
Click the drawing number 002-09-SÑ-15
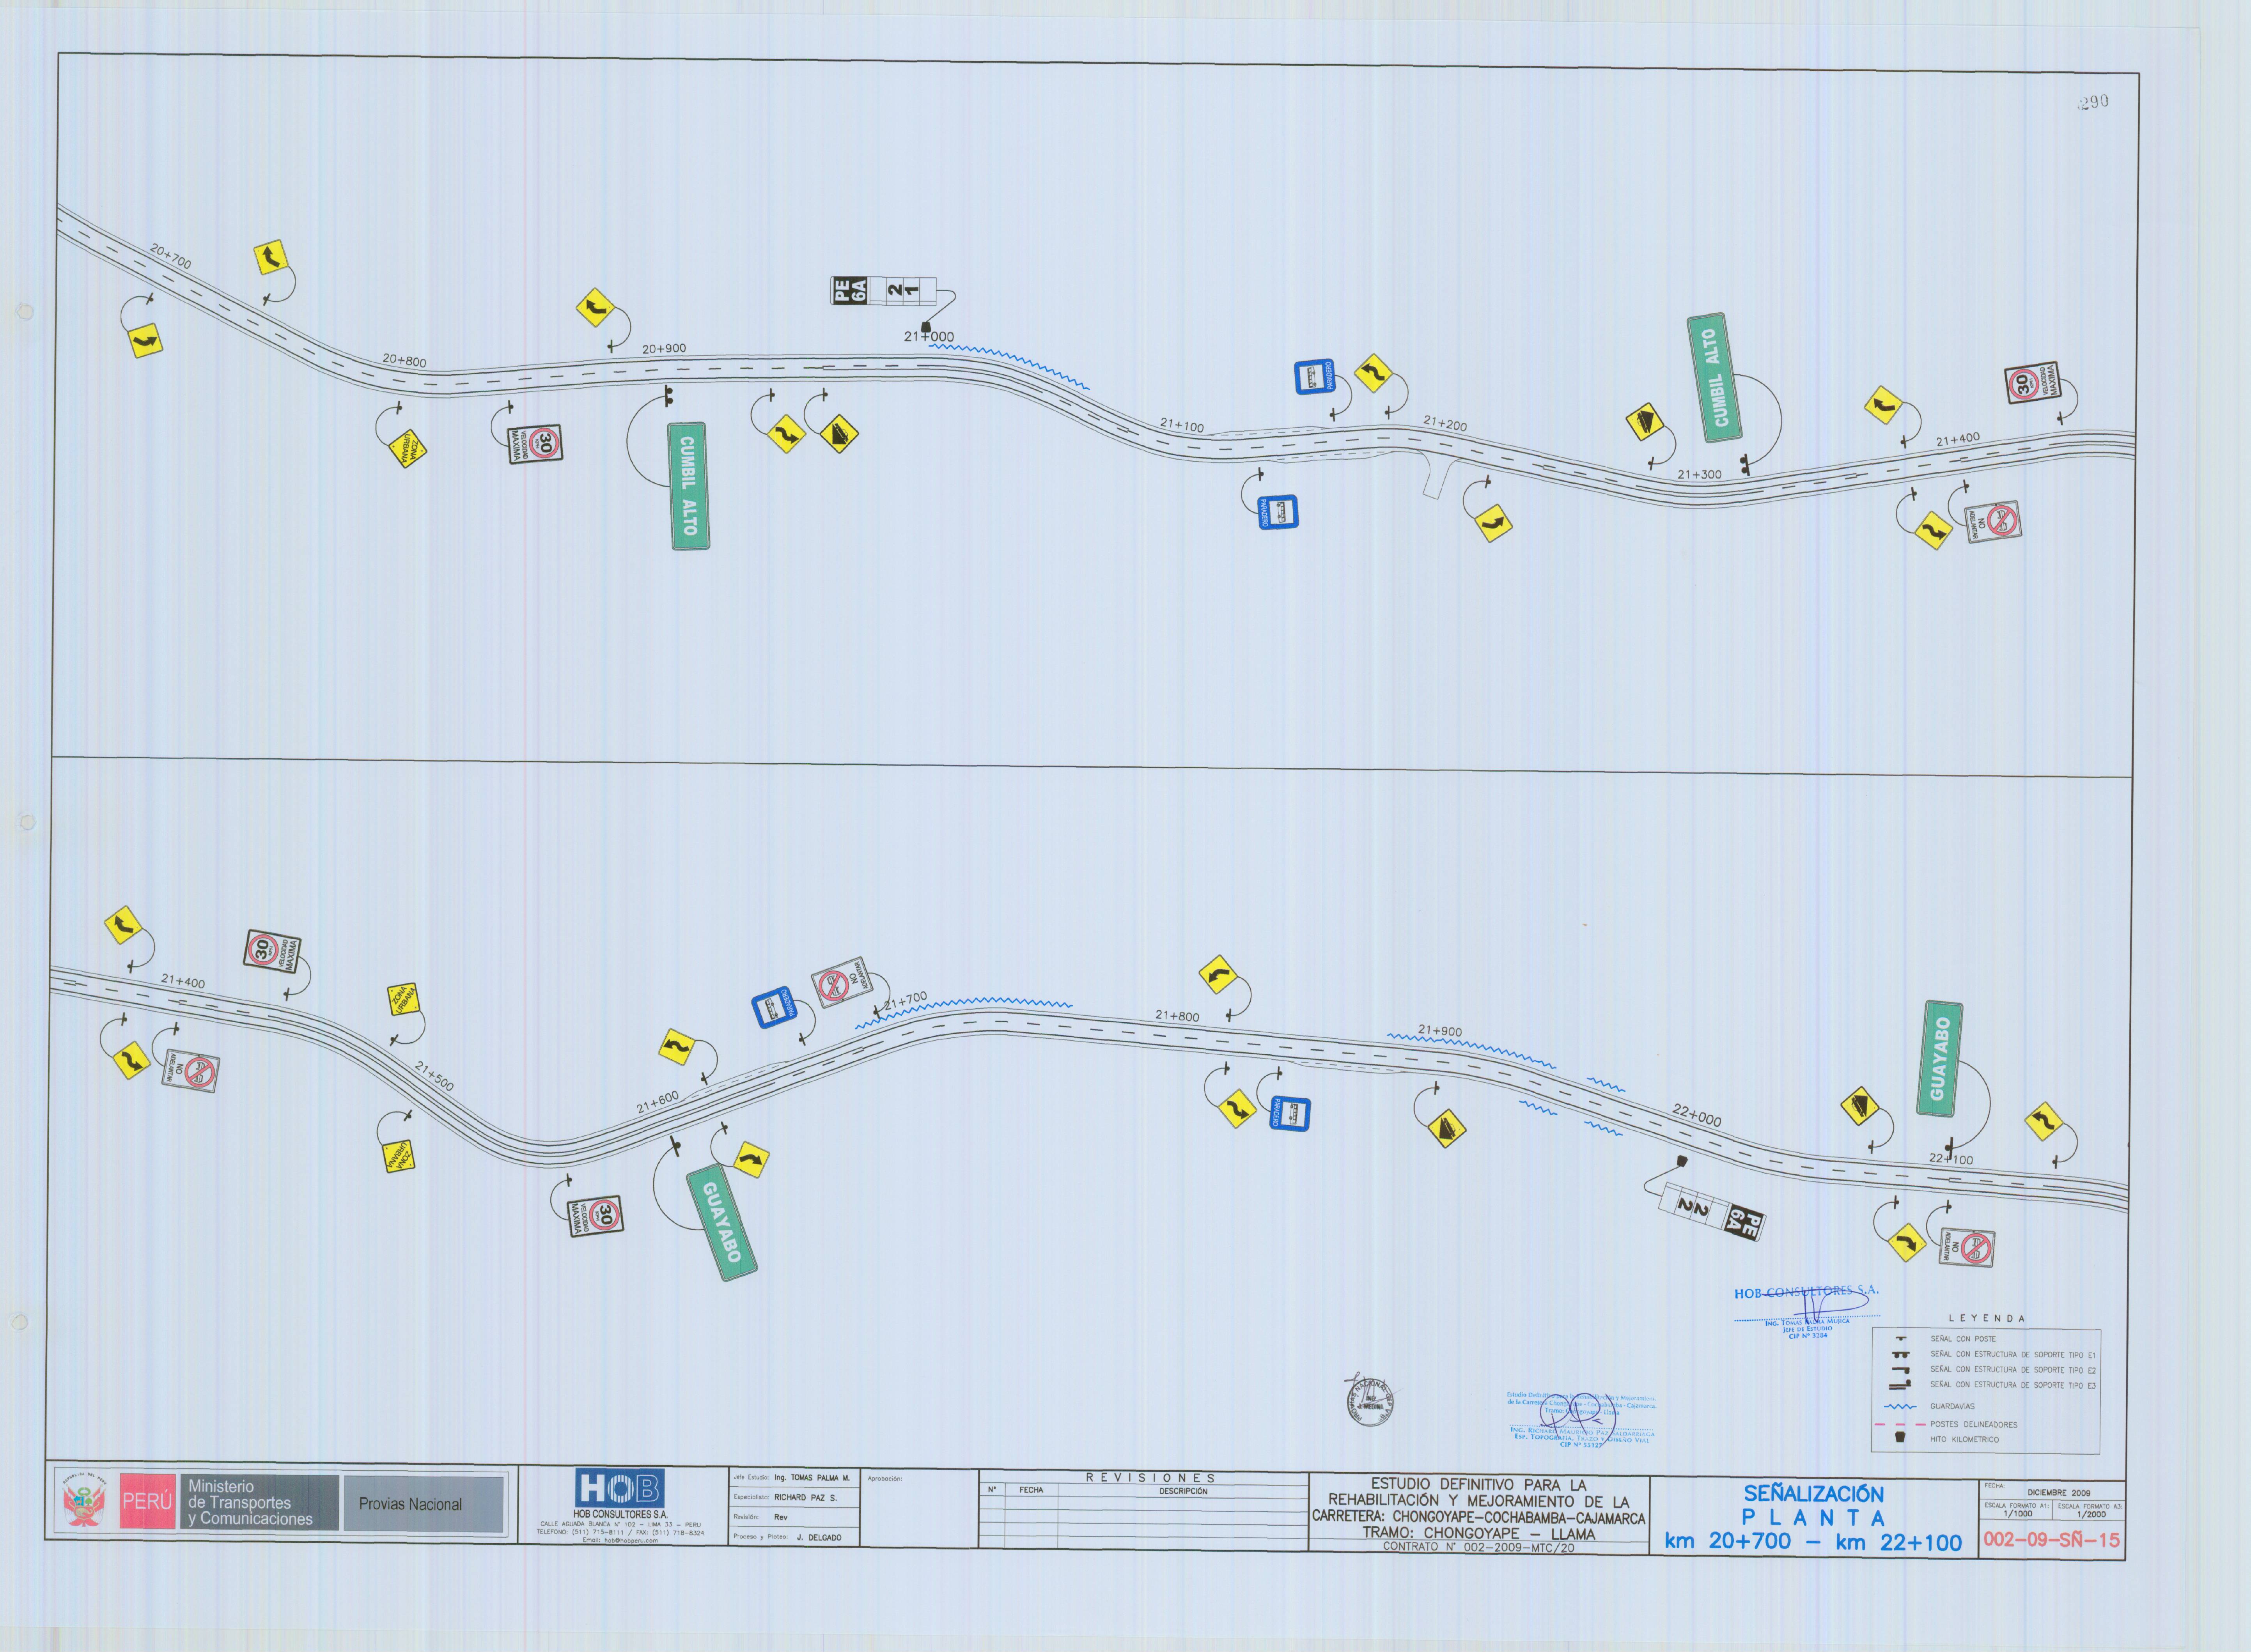[x=2051, y=1540]
